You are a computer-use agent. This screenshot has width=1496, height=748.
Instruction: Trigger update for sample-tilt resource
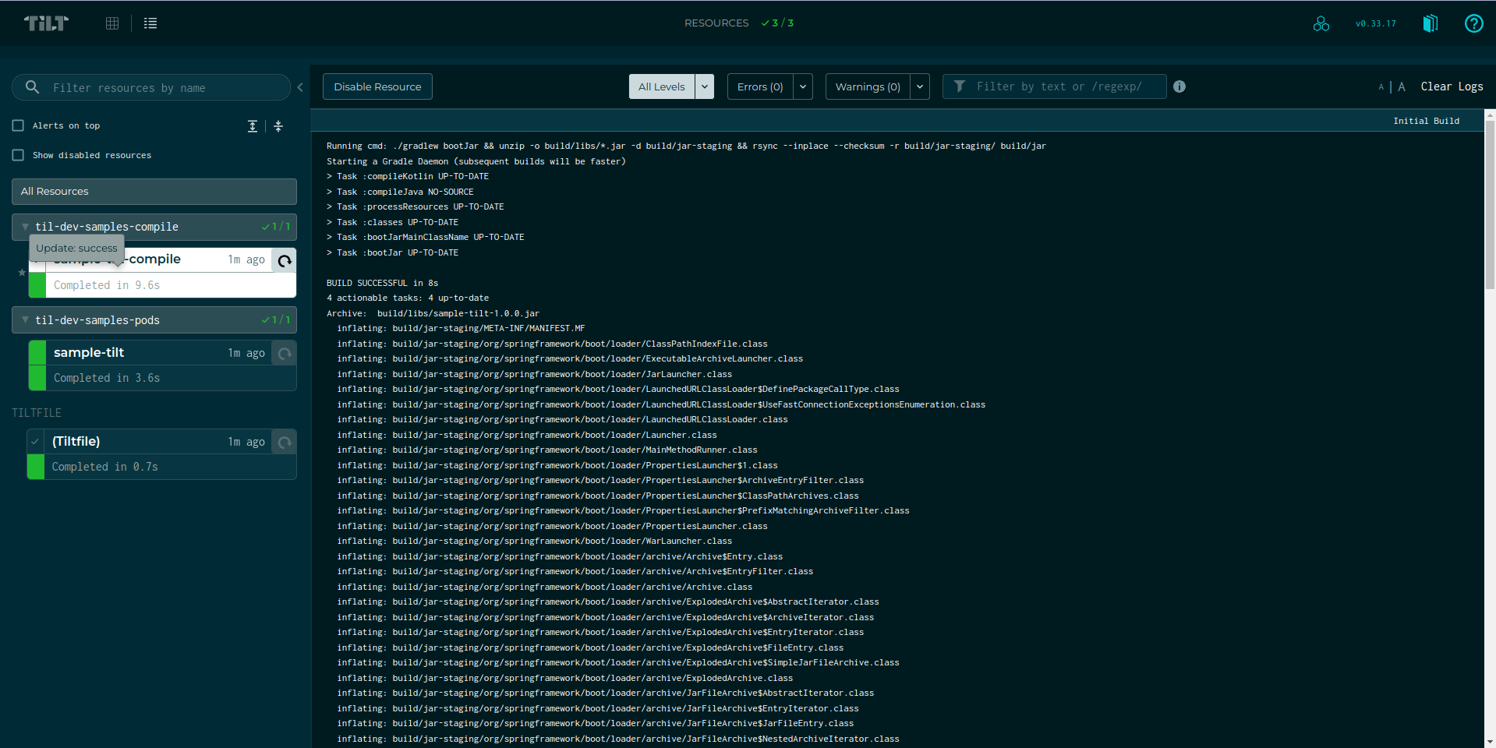(x=285, y=353)
